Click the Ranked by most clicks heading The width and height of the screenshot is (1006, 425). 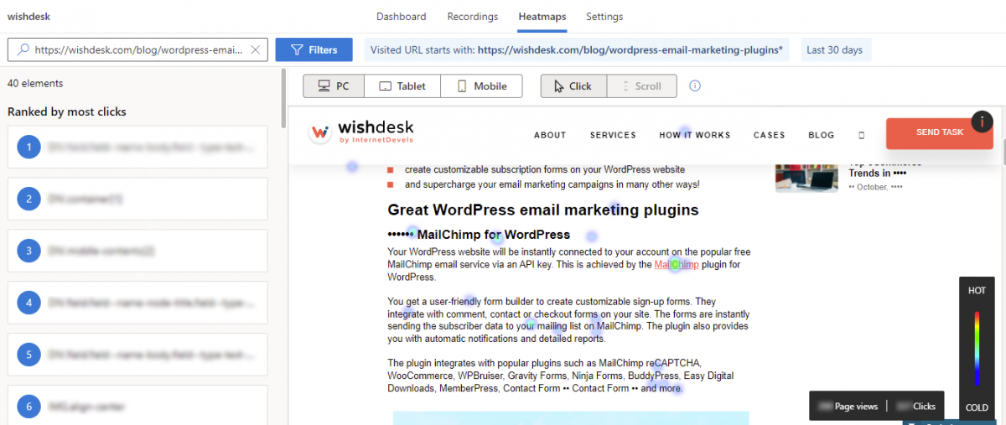[x=67, y=111]
